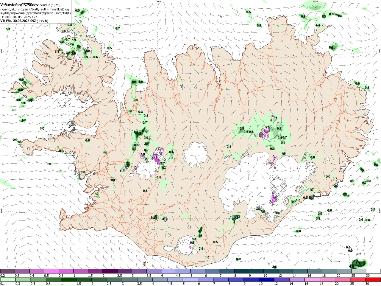This screenshot has width=381, height=286.
Task: Pick the light lavender snow swatch 4–4.5
Action: (168, 271)
